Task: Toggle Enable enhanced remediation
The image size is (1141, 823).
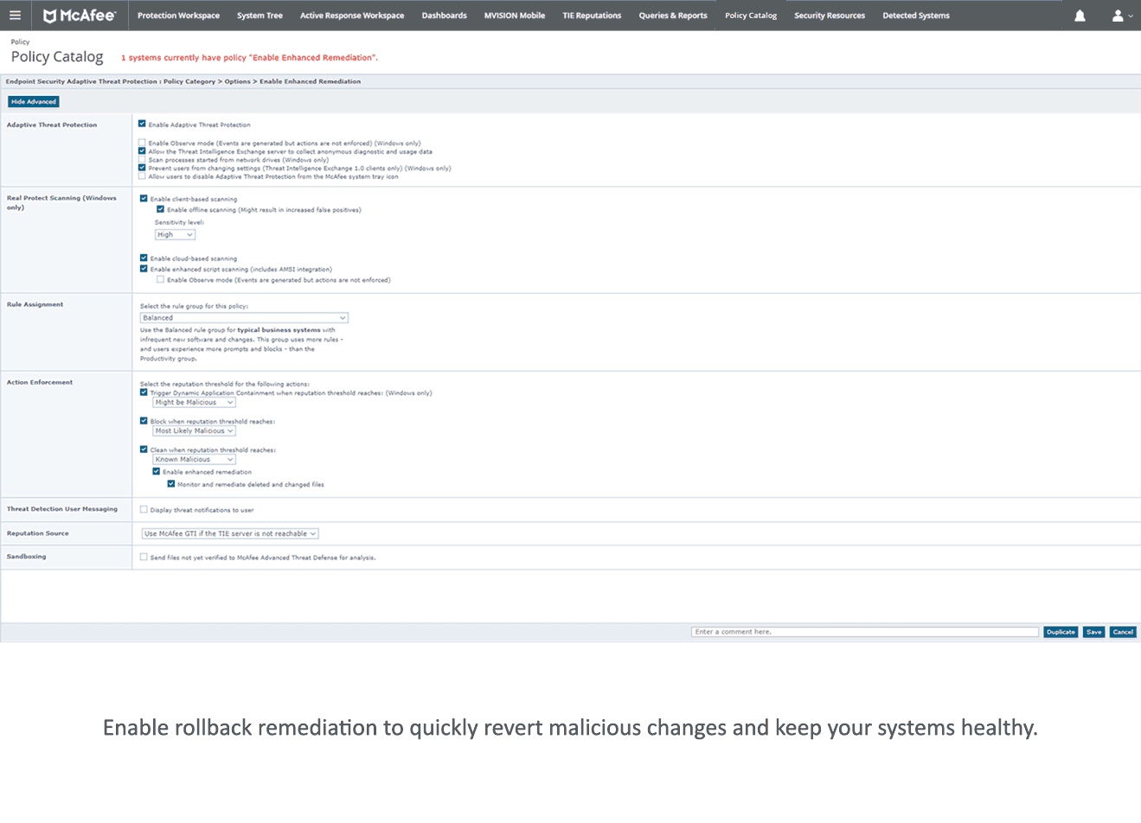Action: (157, 471)
